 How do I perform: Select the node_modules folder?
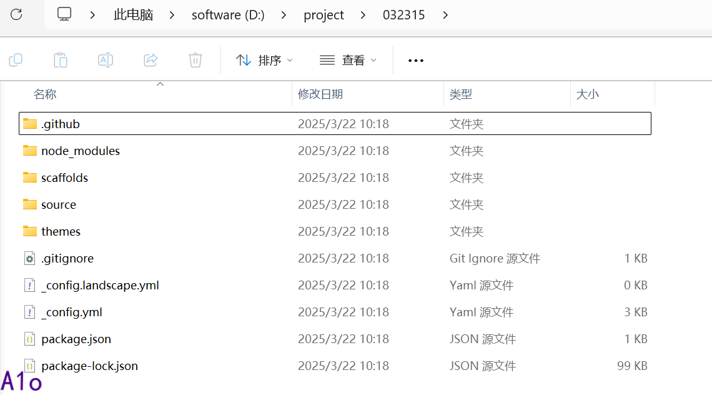[x=80, y=151]
